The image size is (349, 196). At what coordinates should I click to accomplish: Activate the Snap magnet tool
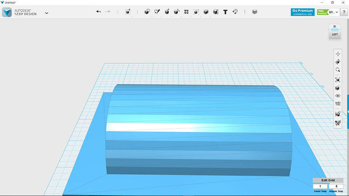click(235, 11)
